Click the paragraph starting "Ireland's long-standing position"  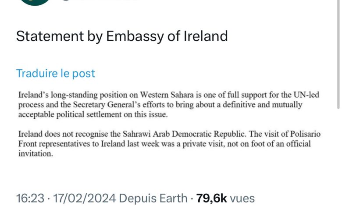169,105
